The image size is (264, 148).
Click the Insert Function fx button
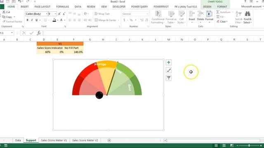pyautogui.click(x=39, y=33)
